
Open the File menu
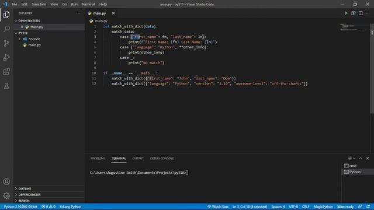[14, 4]
